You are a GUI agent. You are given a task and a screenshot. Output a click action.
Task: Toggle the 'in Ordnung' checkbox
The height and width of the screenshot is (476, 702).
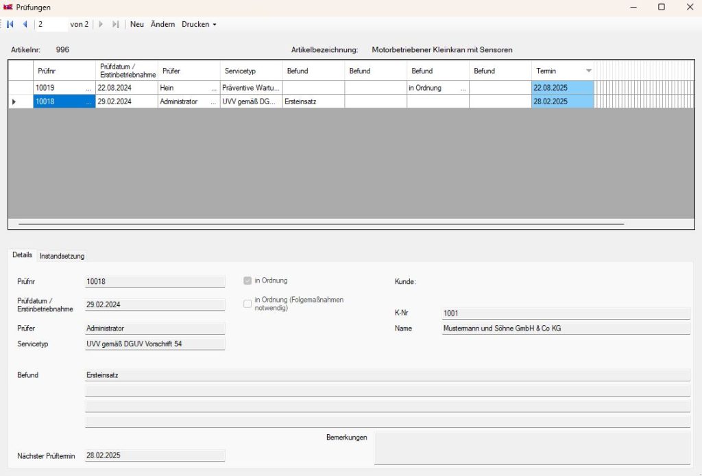[x=247, y=281]
